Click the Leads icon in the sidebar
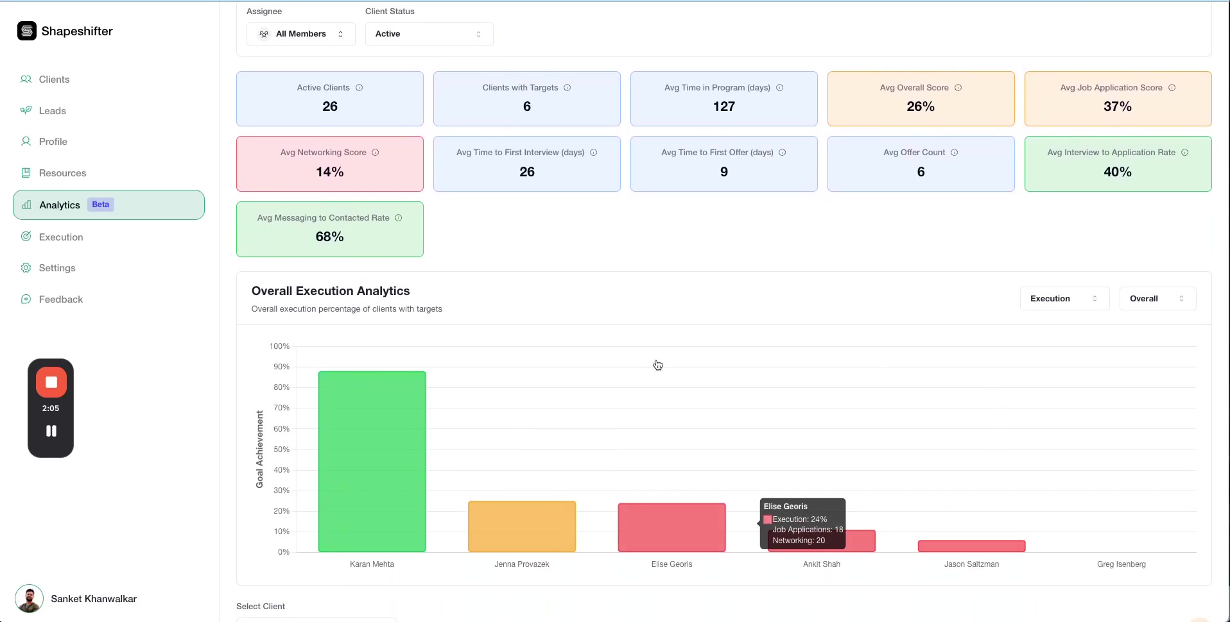 26,110
